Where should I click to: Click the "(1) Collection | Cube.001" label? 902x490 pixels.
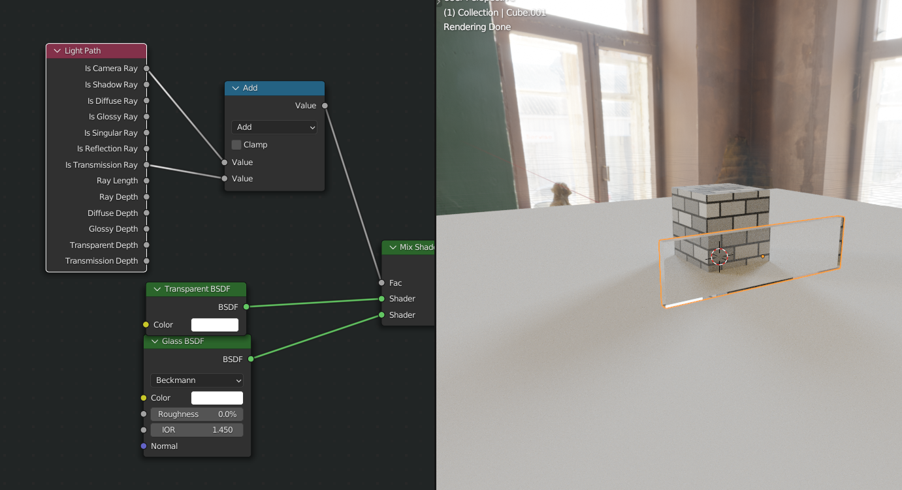pyautogui.click(x=494, y=12)
